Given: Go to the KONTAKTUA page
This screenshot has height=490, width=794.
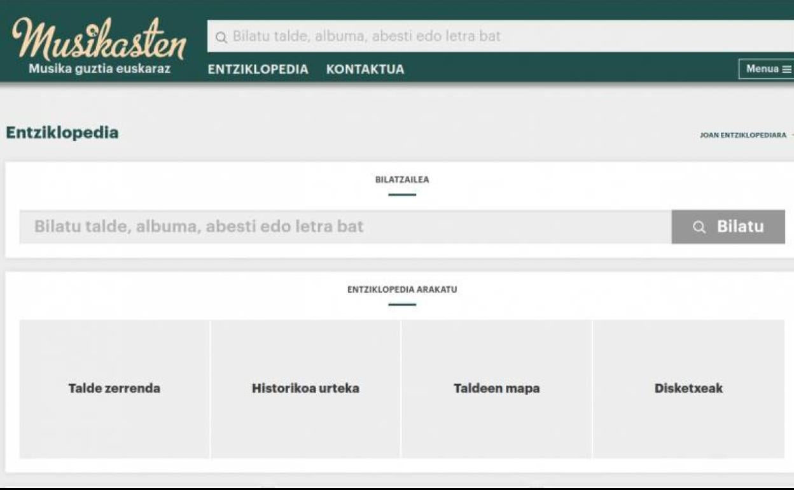Looking at the screenshot, I should coord(365,69).
